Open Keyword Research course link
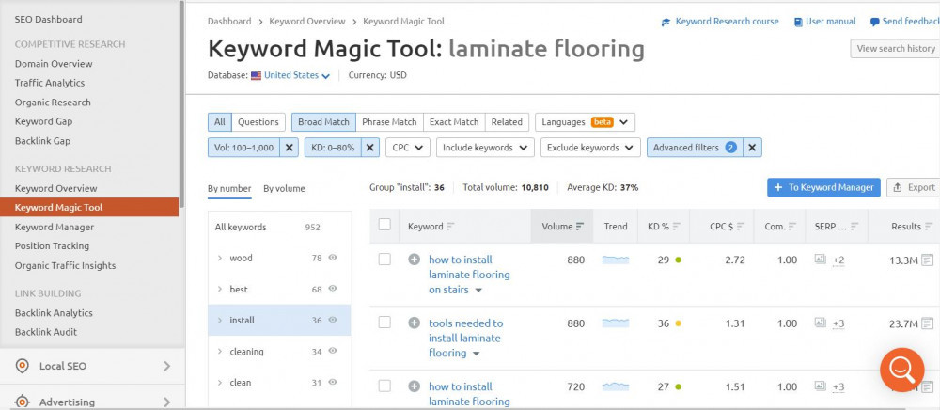Viewport: 940px width, 410px height. coord(720,22)
